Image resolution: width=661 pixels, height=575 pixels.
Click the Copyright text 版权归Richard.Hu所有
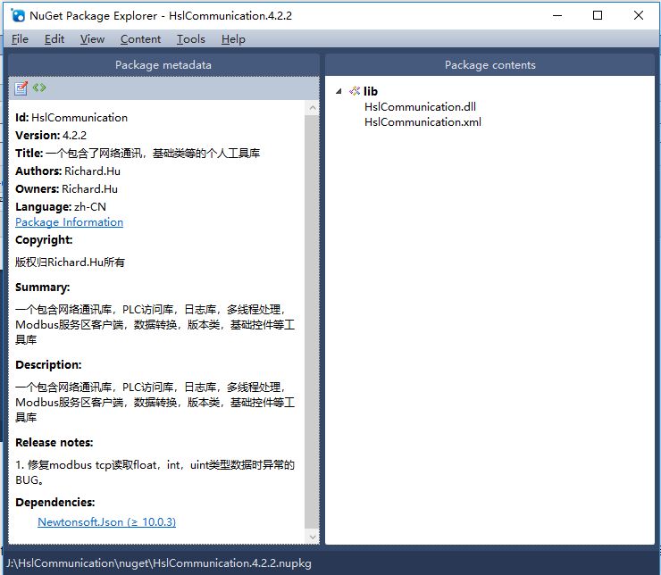click(70, 262)
